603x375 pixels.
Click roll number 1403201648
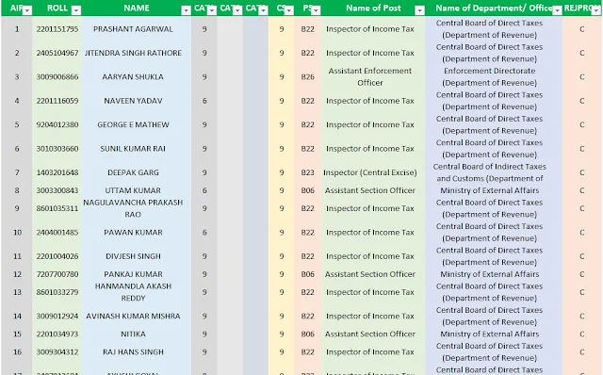pos(57,172)
